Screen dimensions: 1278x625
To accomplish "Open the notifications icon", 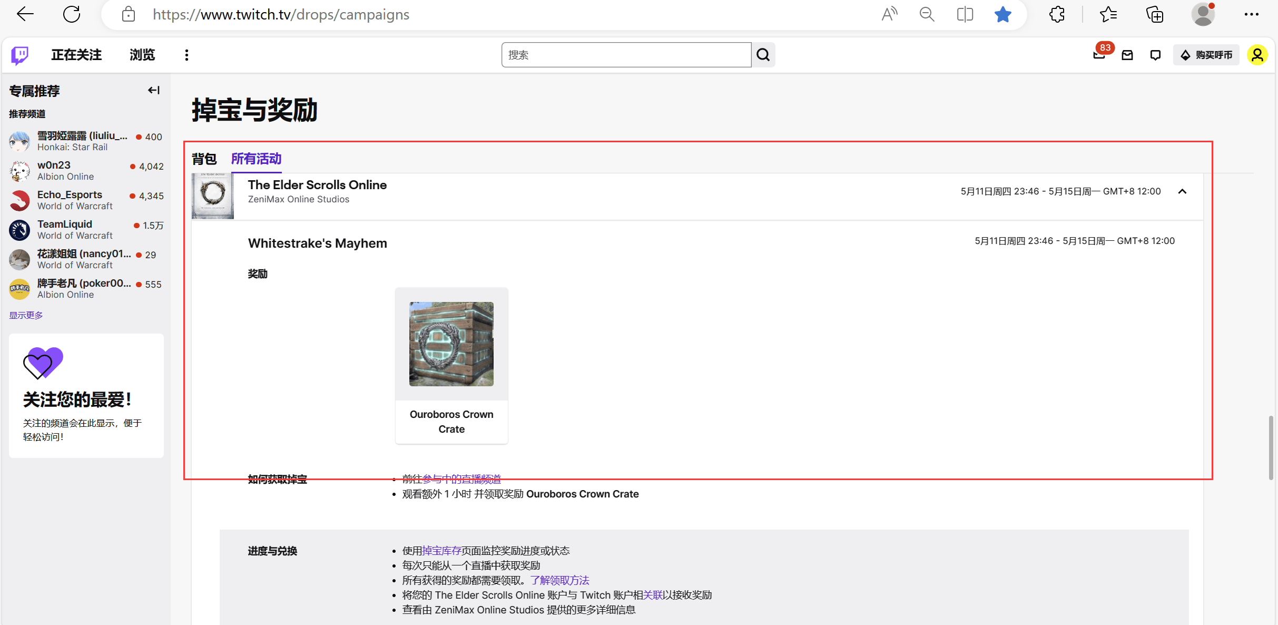I will [x=1155, y=55].
